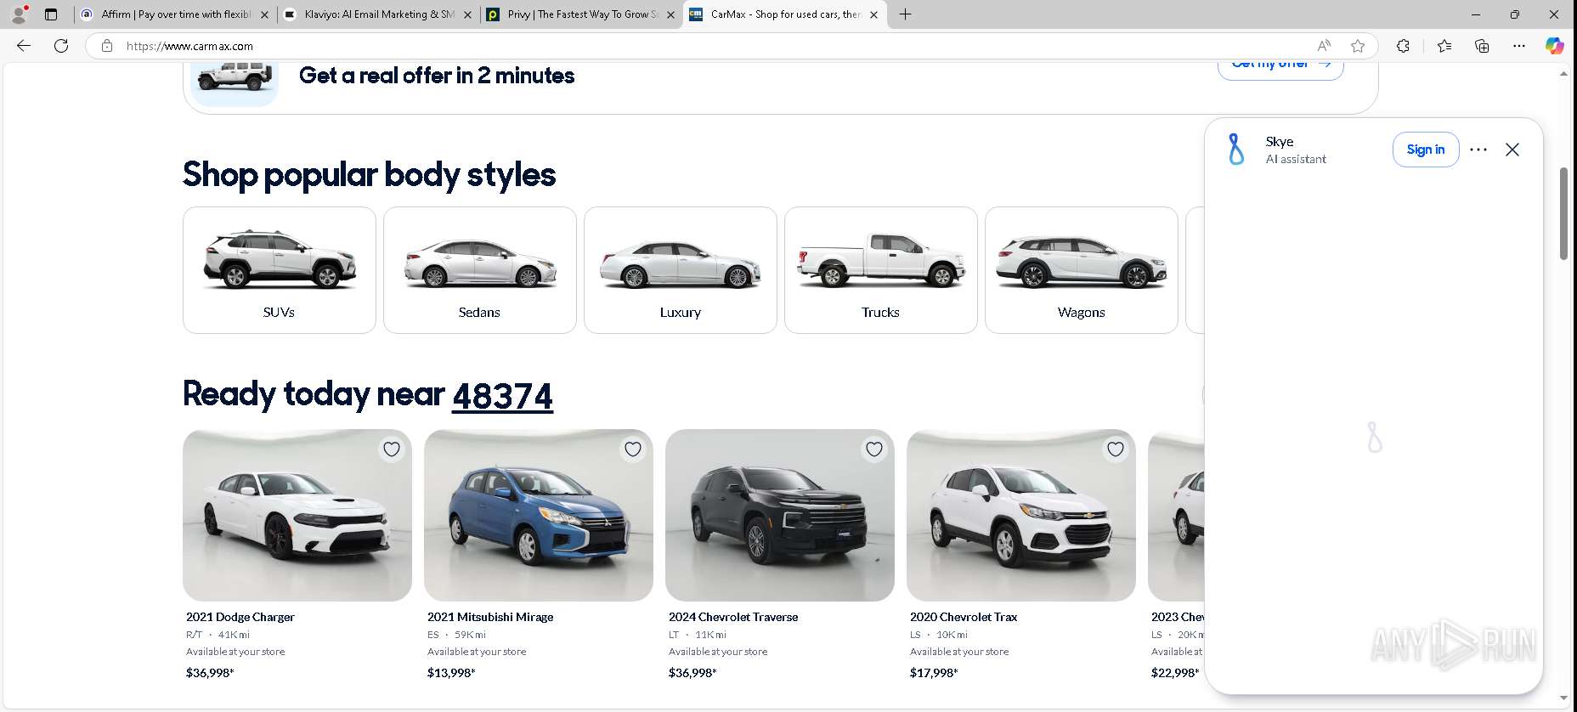The height and width of the screenshot is (712, 1577).
Task: Select Wagons body style card
Action: (1082, 270)
